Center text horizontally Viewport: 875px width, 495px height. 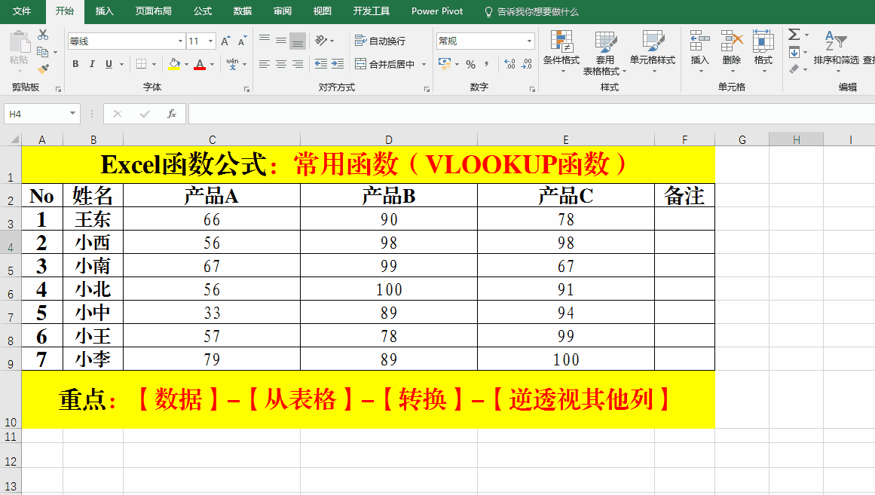[x=281, y=64]
